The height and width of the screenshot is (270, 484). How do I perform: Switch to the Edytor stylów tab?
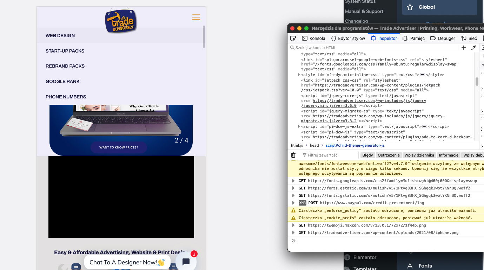[348, 38]
